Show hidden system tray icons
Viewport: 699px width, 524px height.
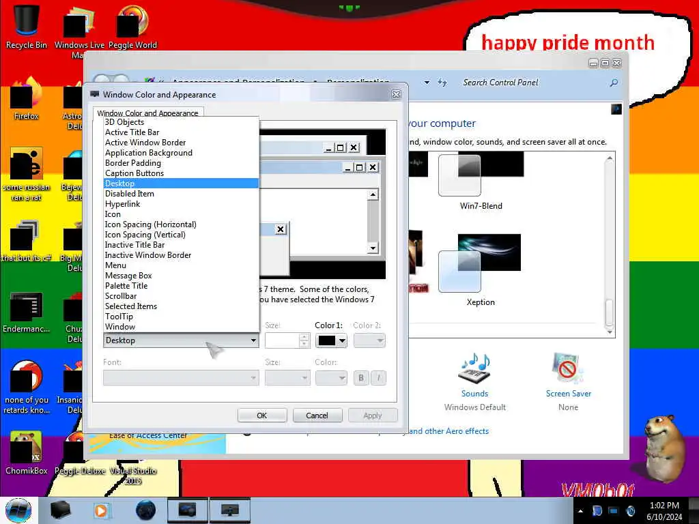580,511
